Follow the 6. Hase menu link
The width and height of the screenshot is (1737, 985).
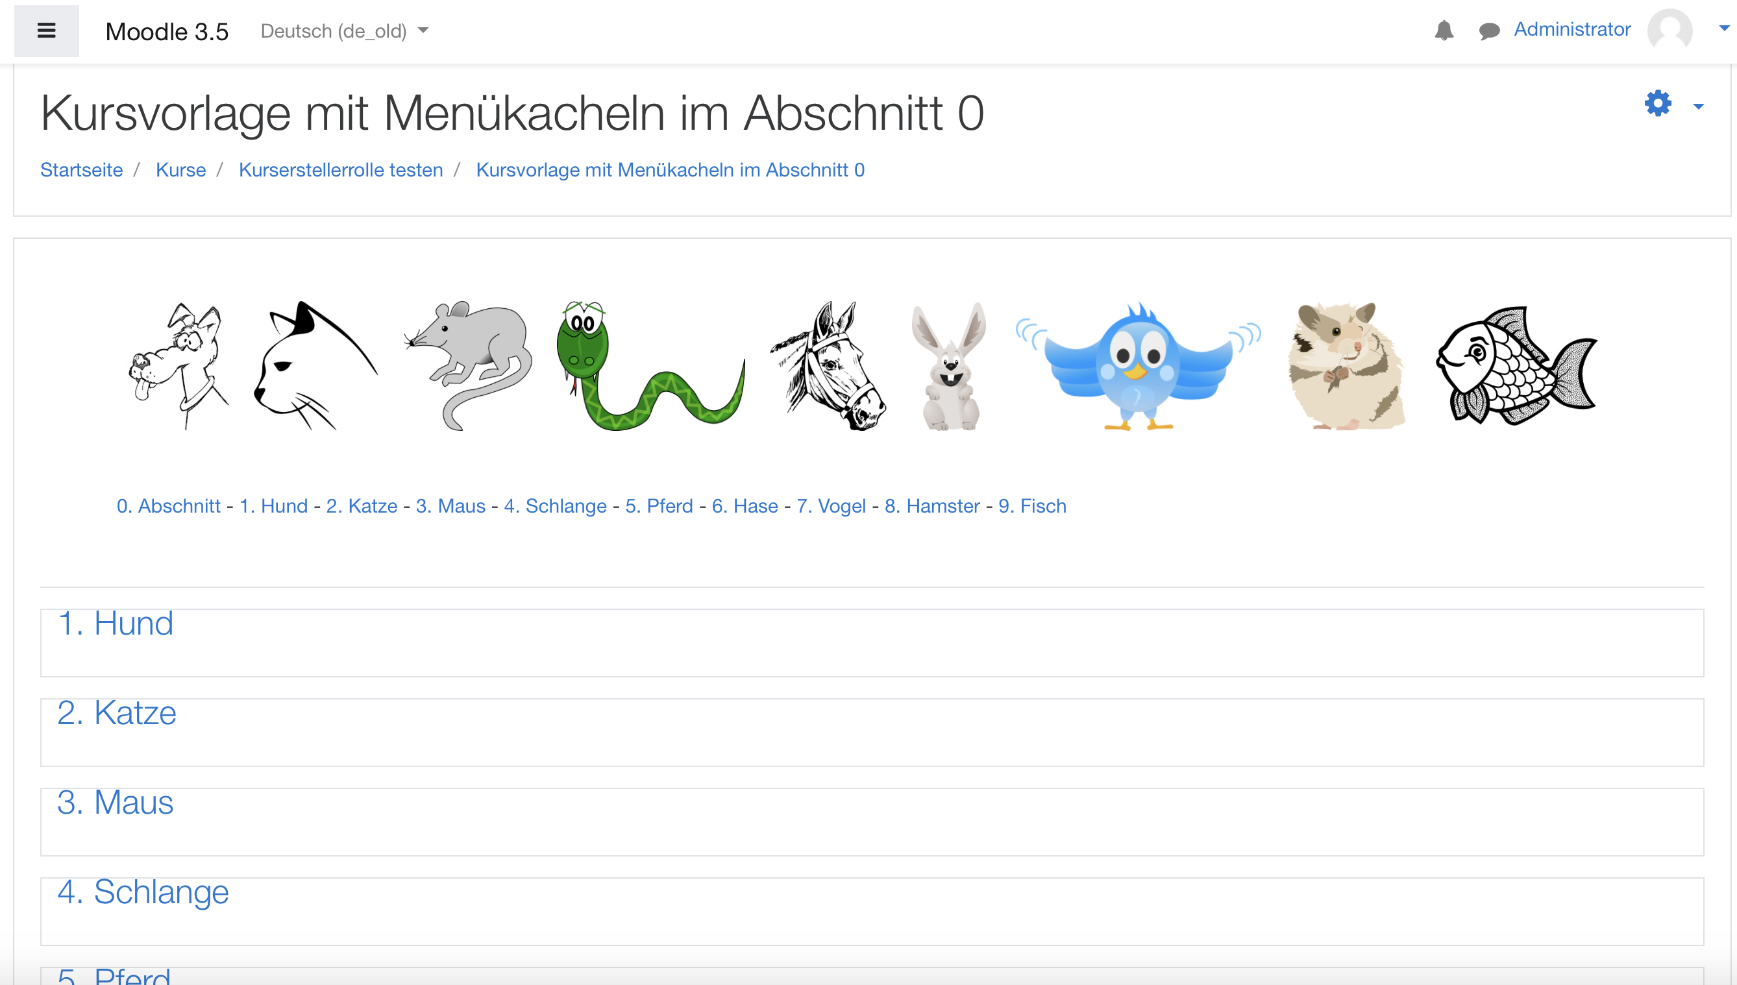tap(745, 506)
